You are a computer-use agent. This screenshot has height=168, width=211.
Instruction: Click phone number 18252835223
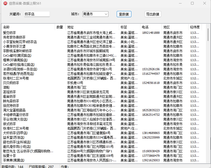coord(151,110)
